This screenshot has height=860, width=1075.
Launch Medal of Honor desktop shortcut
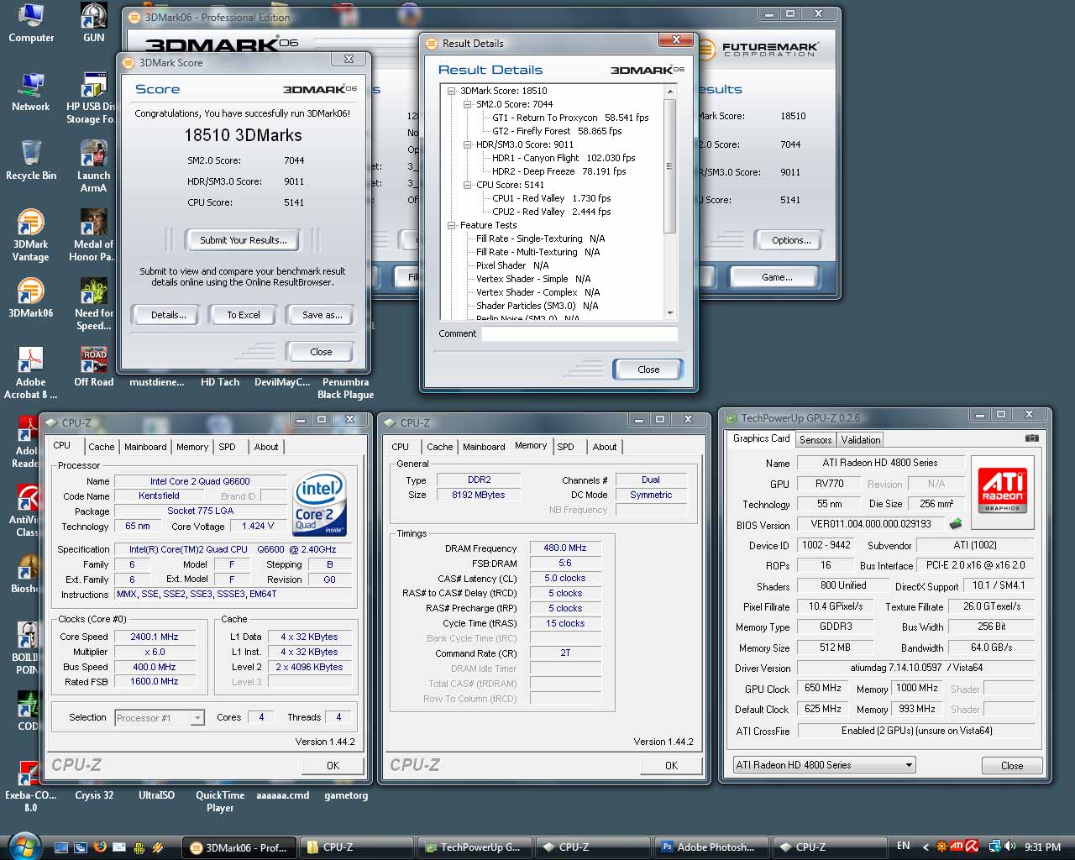91,236
